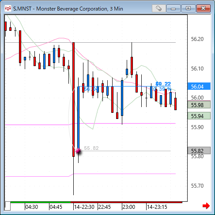Image resolution: width=215 pixels, height=215 pixels.
Task: Click the gray 55.82 price label
Action: pyautogui.click(x=199, y=151)
